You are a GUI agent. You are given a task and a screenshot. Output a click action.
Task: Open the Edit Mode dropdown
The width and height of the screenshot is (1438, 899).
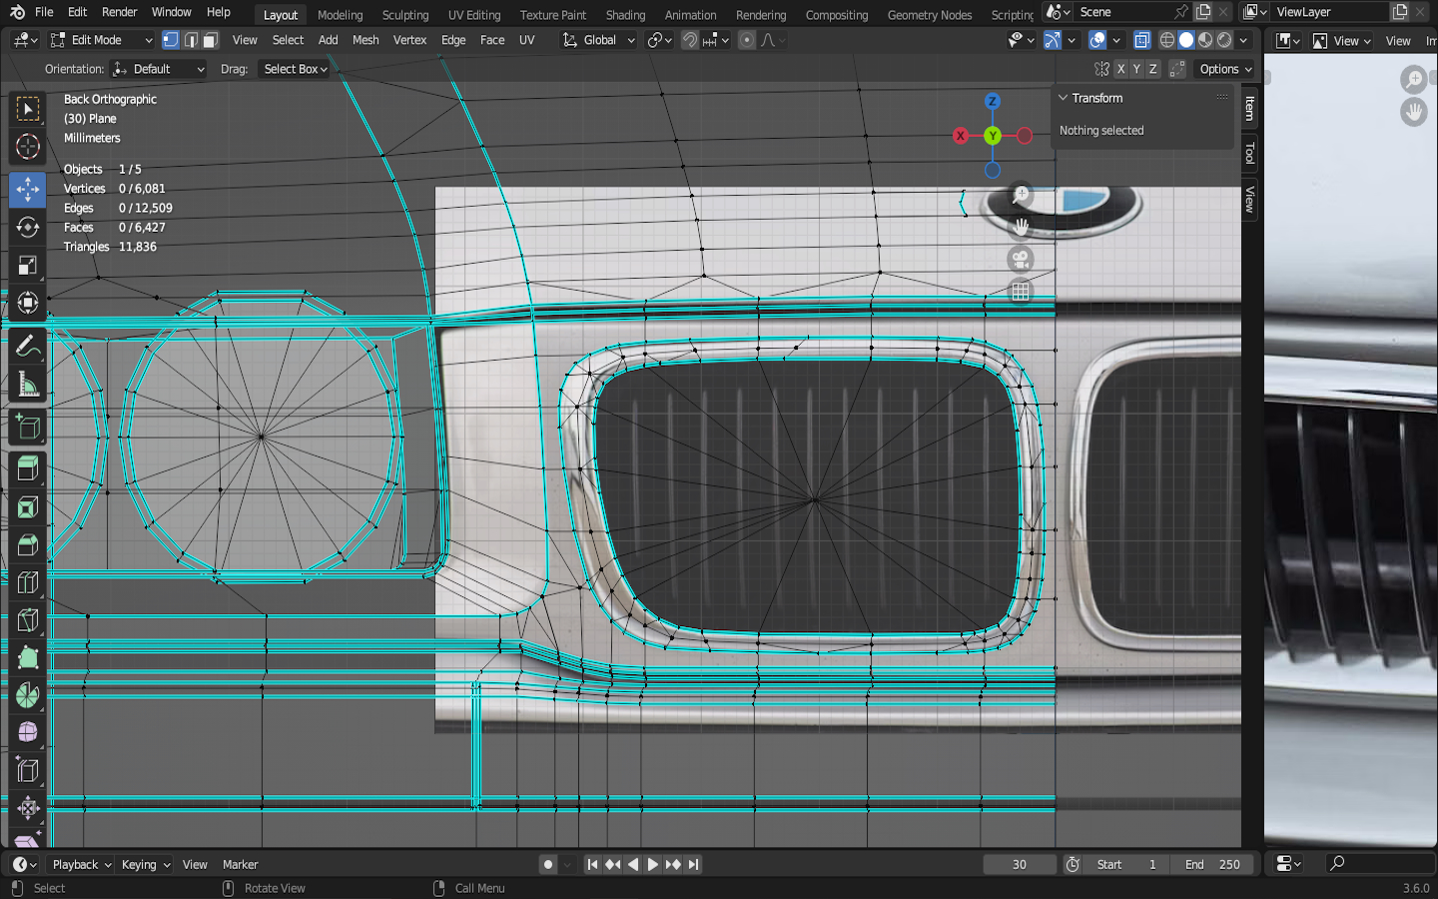(102, 40)
